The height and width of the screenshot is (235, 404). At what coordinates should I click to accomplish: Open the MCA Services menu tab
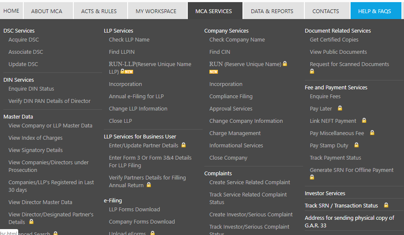point(214,11)
